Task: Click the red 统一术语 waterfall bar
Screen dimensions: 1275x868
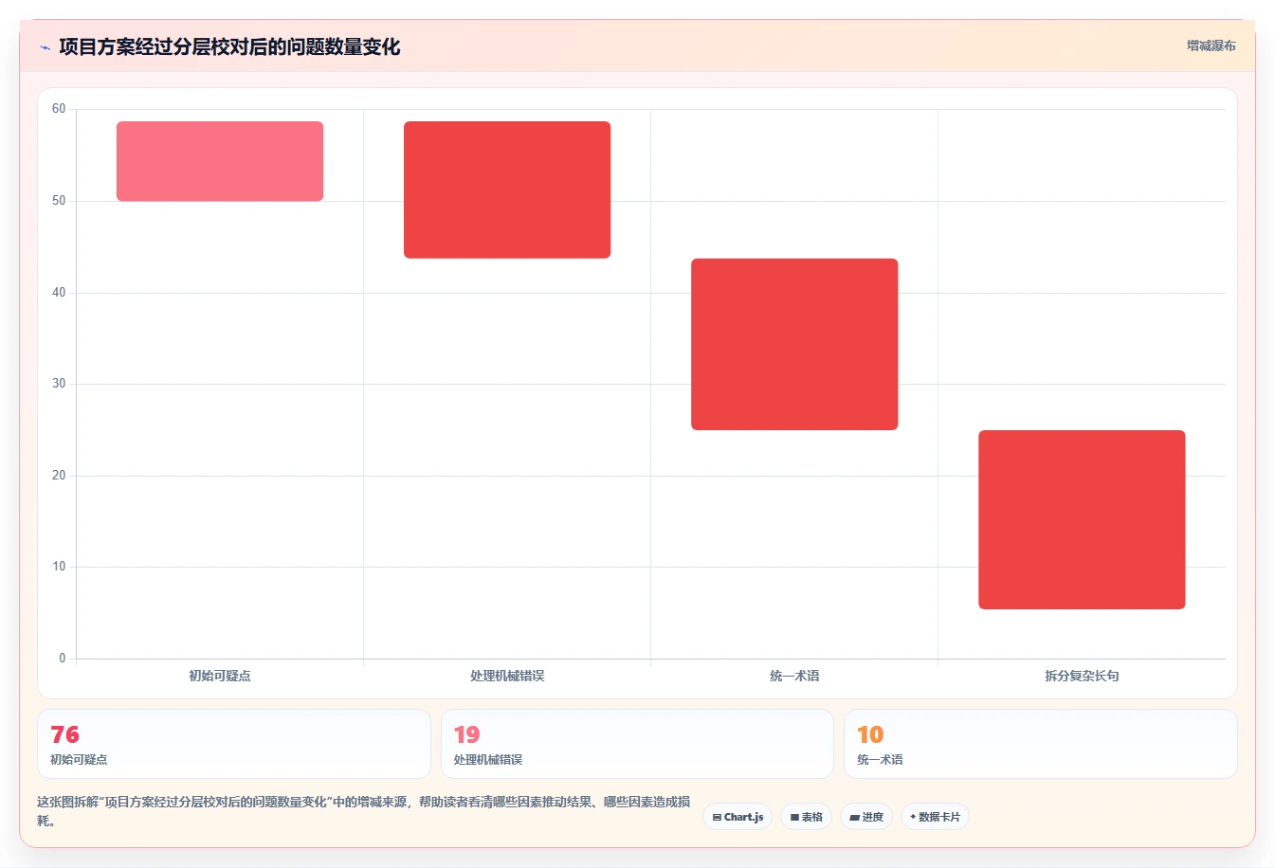Action: tap(794, 344)
